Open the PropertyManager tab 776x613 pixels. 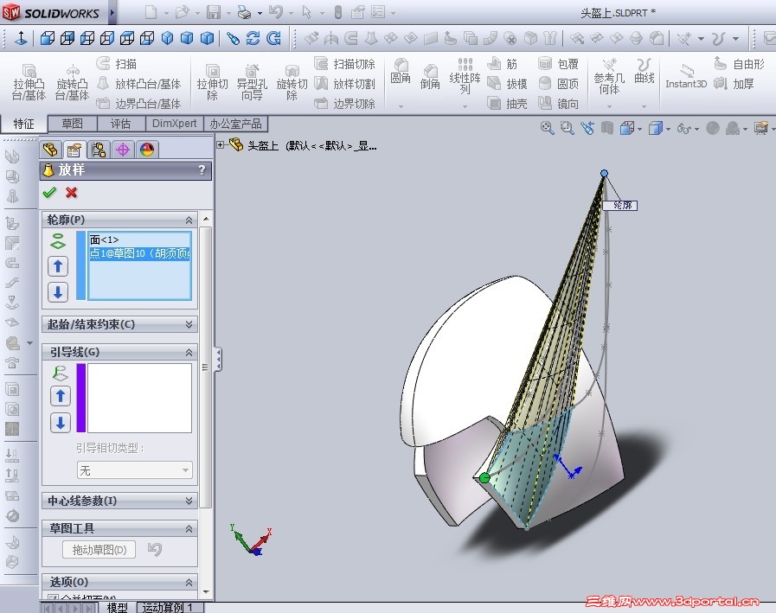pos(74,150)
